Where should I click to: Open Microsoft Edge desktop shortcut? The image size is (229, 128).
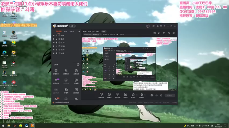point(4,54)
